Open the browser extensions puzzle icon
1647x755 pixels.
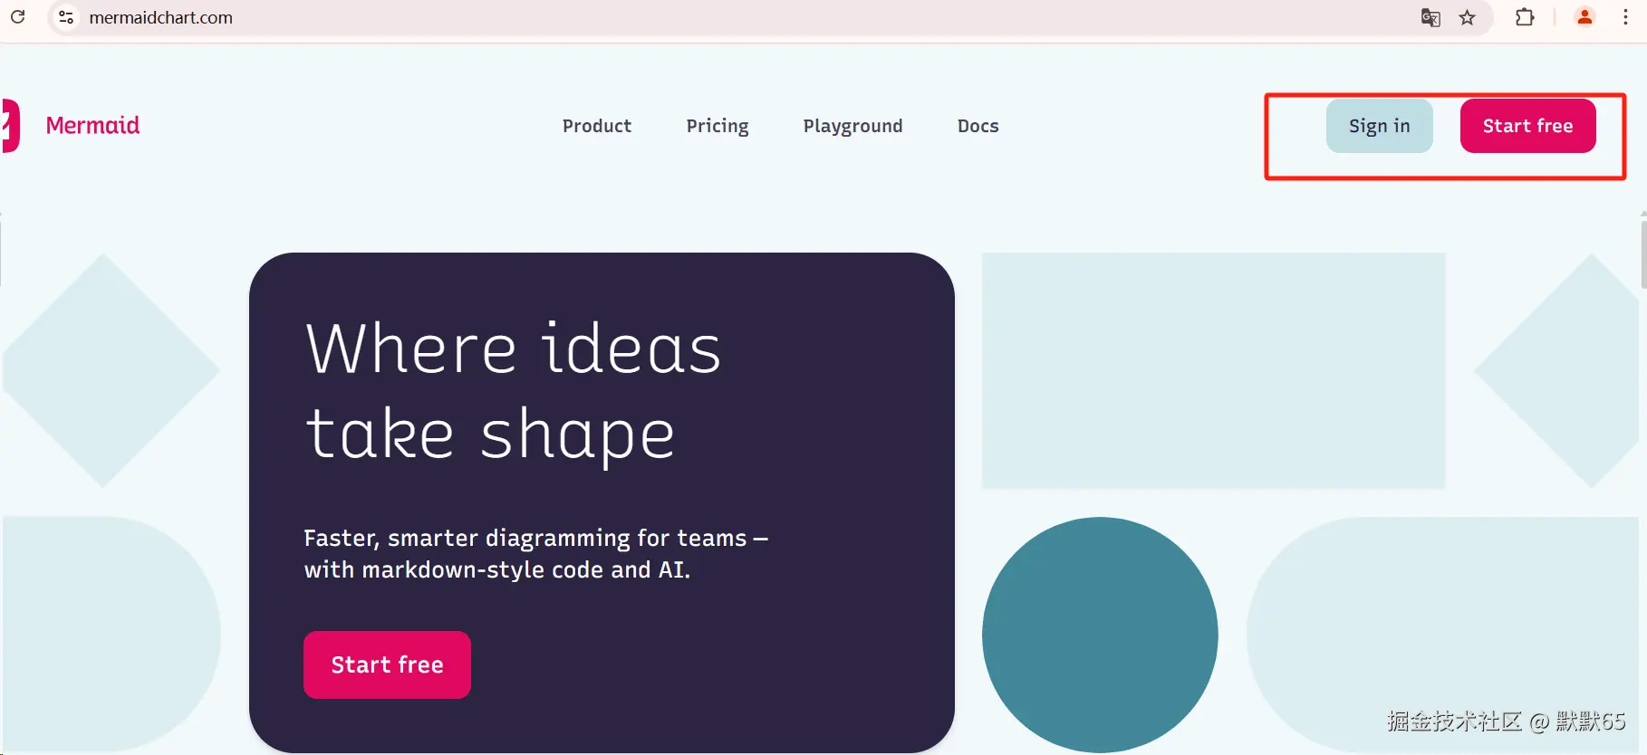(1525, 17)
